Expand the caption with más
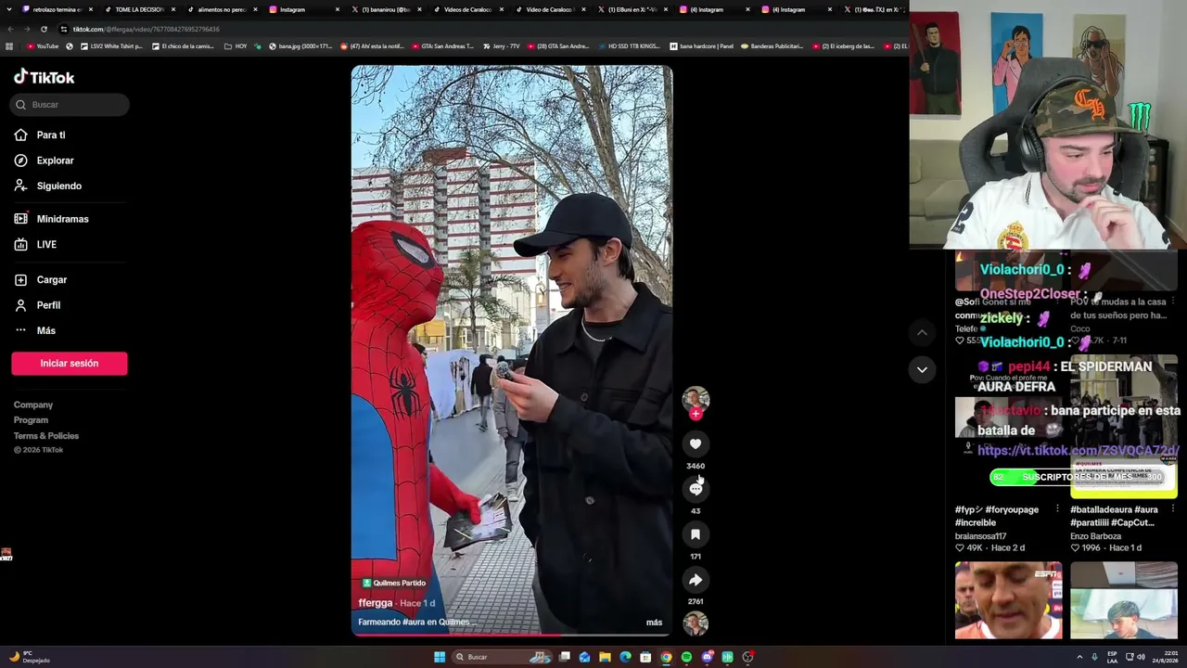 tap(654, 623)
